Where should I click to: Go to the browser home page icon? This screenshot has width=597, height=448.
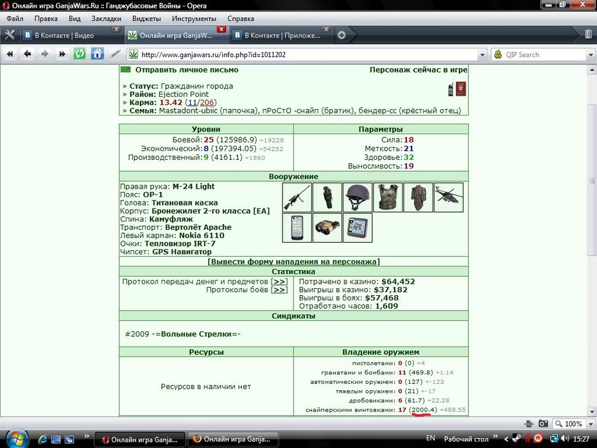[97, 54]
